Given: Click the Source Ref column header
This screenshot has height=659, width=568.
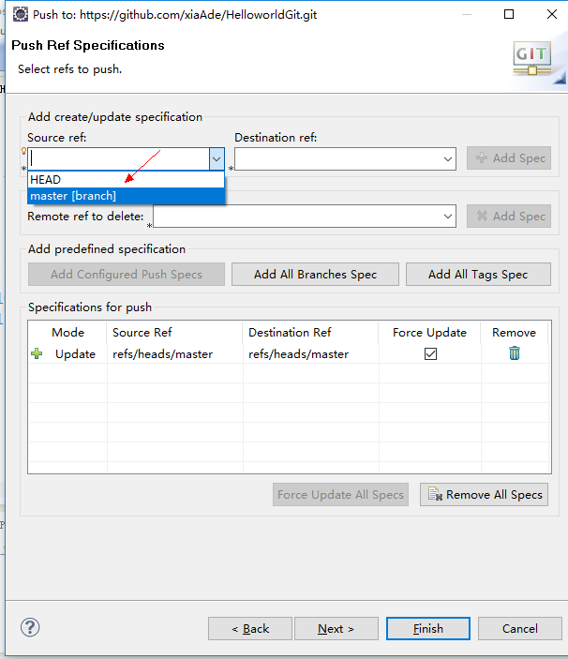Looking at the screenshot, I should point(174,333).
